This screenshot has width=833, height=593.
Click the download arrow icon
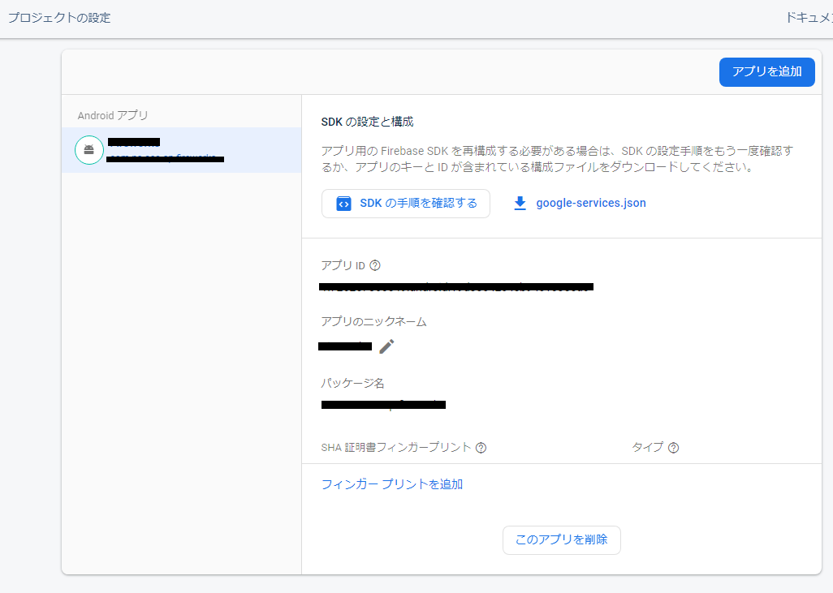(520, 204)
